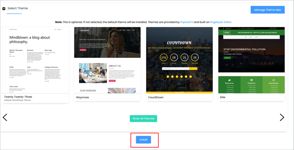Collapse the Select Theme section icon
Image resolution: width=294 pixels, height=150 pixels.
tap(4, 8)
